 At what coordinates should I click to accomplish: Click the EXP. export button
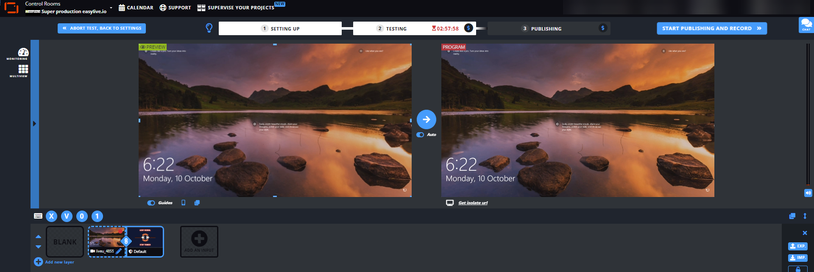click(x=798, y=246)
